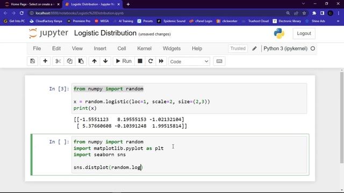This screenshot has height=193, width=344.
Task: Open cPanel Login bookmark
Action: click(x=201, y=21)
